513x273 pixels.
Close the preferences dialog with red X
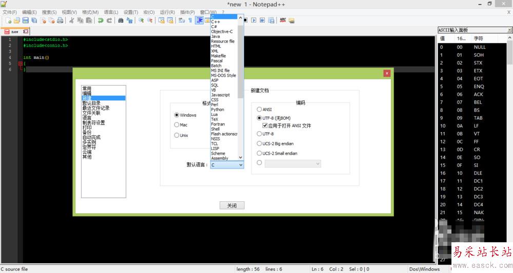pyautogui.click(x=387, y=73)
